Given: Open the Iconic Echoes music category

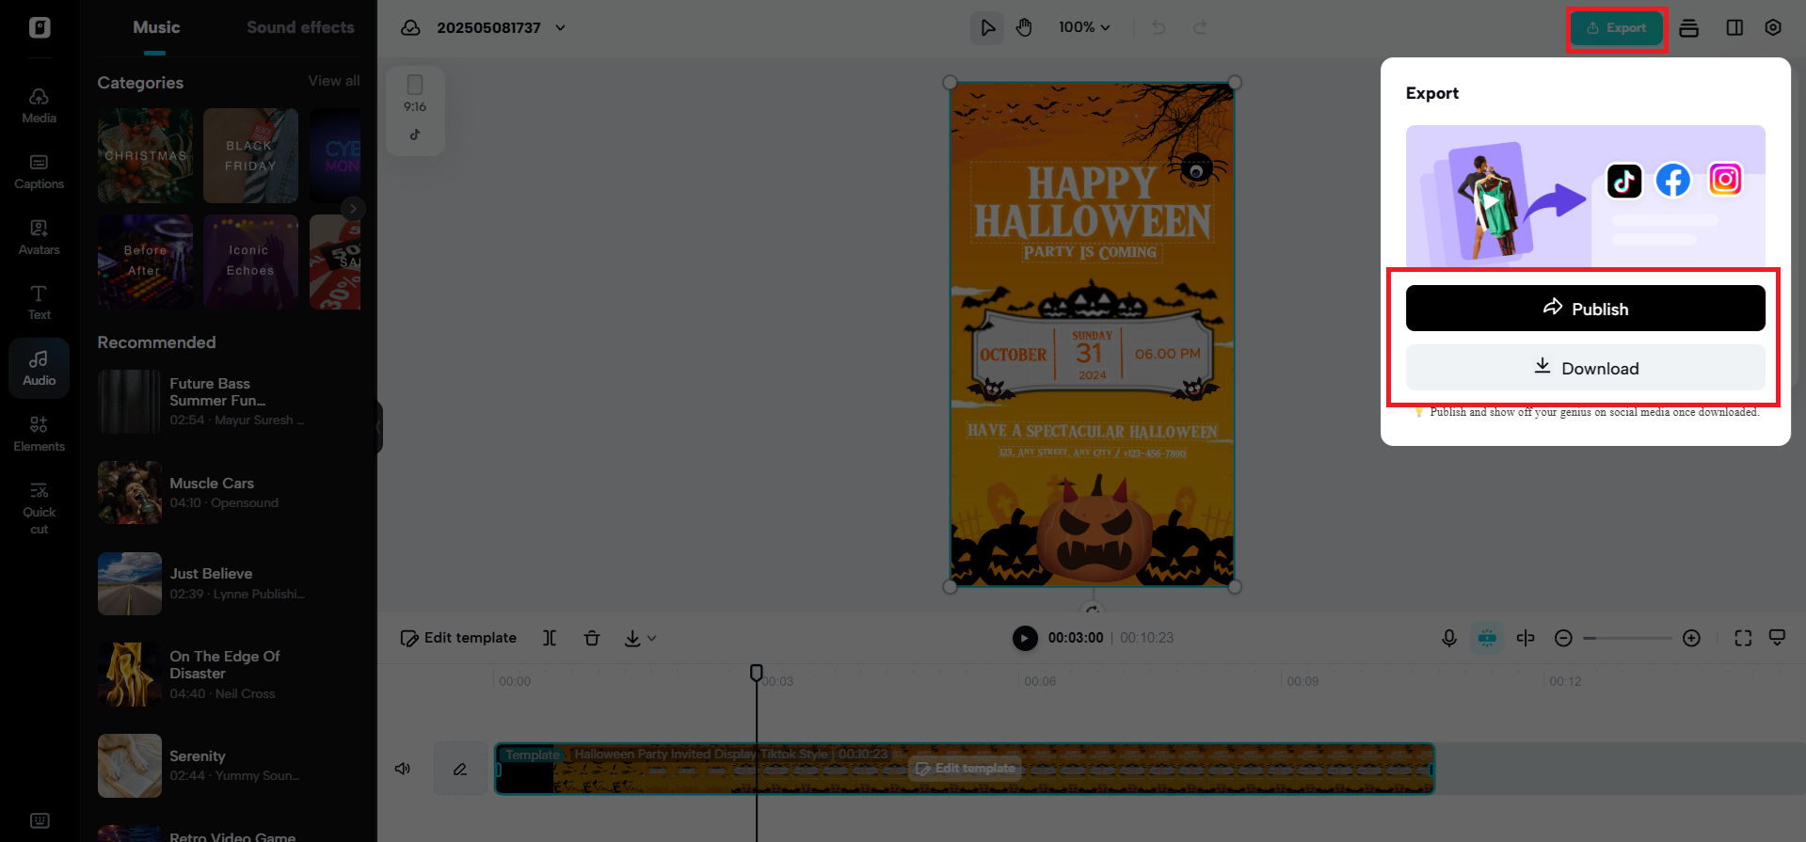Looking at the screenshot, I should (250, 262).
